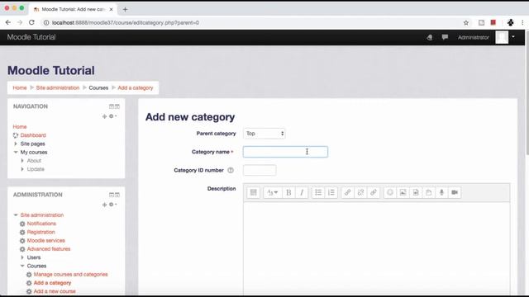Insert an ordered numbered list
529x297 pixels.
tap(331, 192)
